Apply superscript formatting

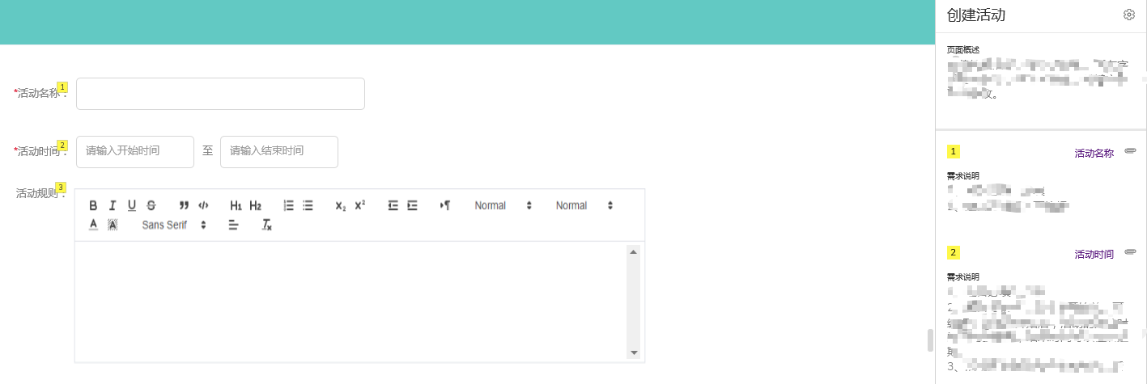360,205
